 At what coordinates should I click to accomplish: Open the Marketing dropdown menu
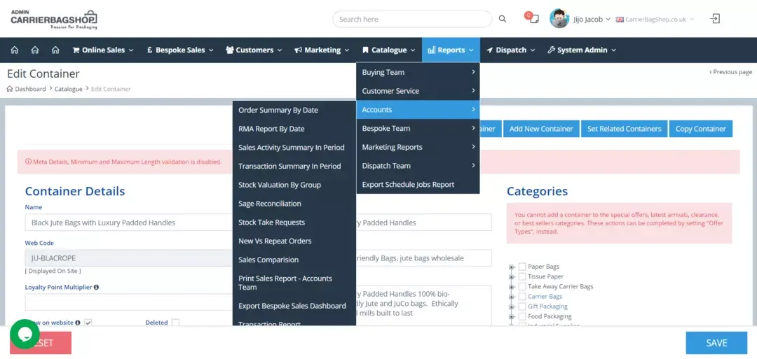pos(322,50)
